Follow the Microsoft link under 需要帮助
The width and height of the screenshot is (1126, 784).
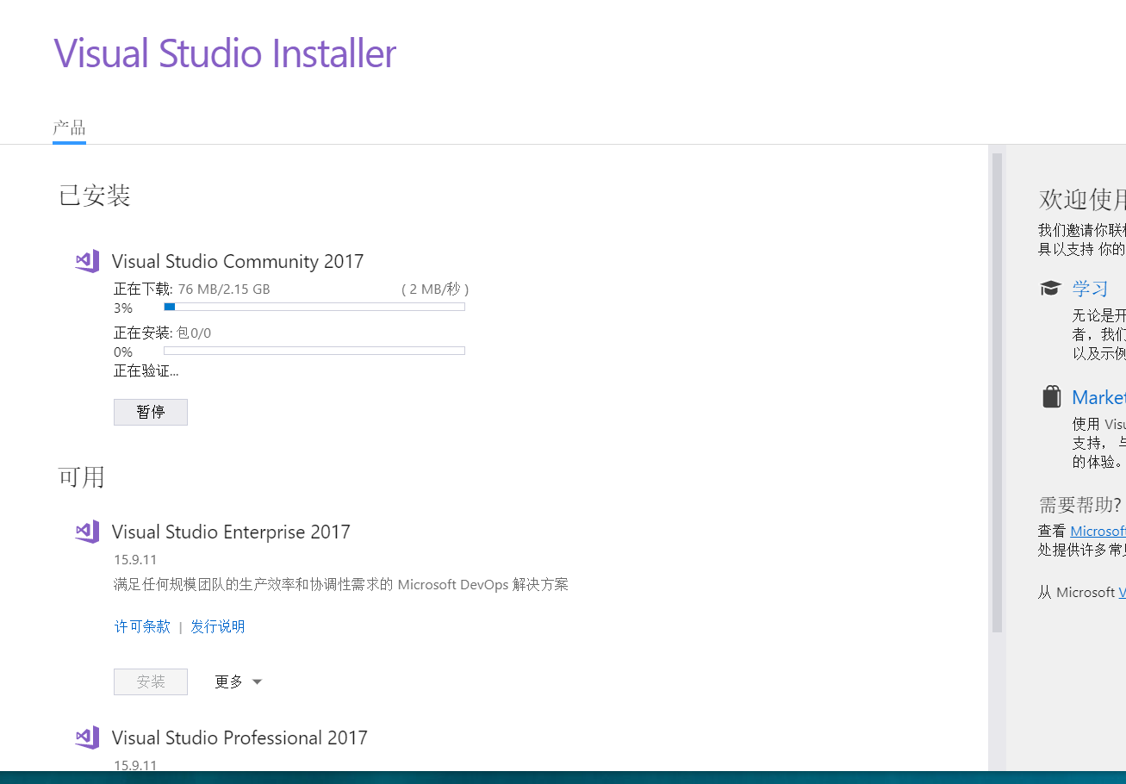(1098, 531)
